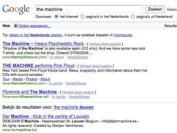Select the "het internet" radio button
177x133 pixels.
click(56, 17)
